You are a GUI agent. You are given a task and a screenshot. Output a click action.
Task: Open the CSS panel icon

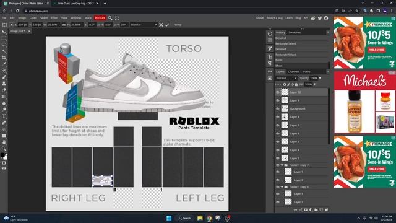click(x=270, y=72)
